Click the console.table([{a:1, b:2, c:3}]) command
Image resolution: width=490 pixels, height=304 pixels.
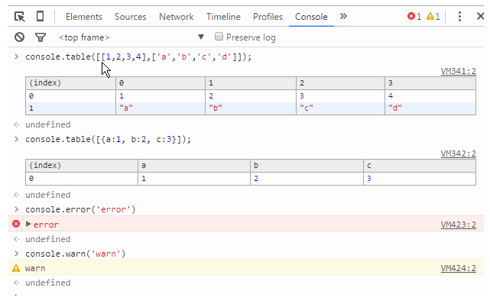pyautogui.click(x=108, y=139)
